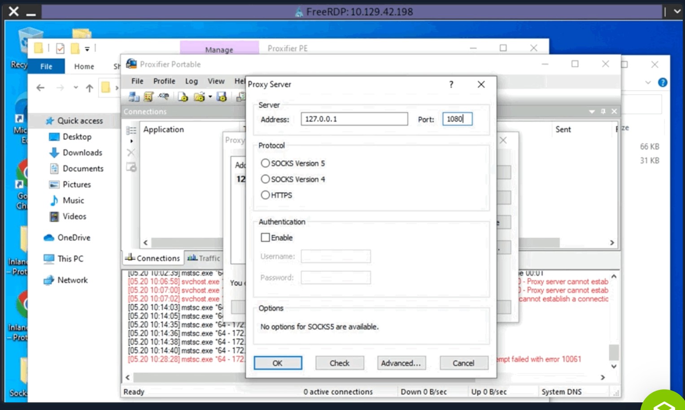Image resolution: width=685 pixels, height=410 pixels.
Task: Open Proxifier Log menu
Action: pos(192,81)
